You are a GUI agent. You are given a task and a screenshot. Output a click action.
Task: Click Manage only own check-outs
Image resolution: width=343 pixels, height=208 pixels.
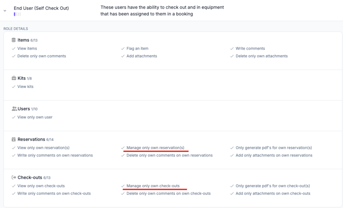coord(153,186)
